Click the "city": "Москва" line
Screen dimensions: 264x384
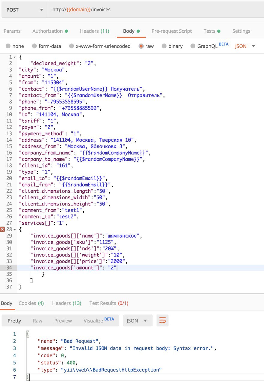43,70
